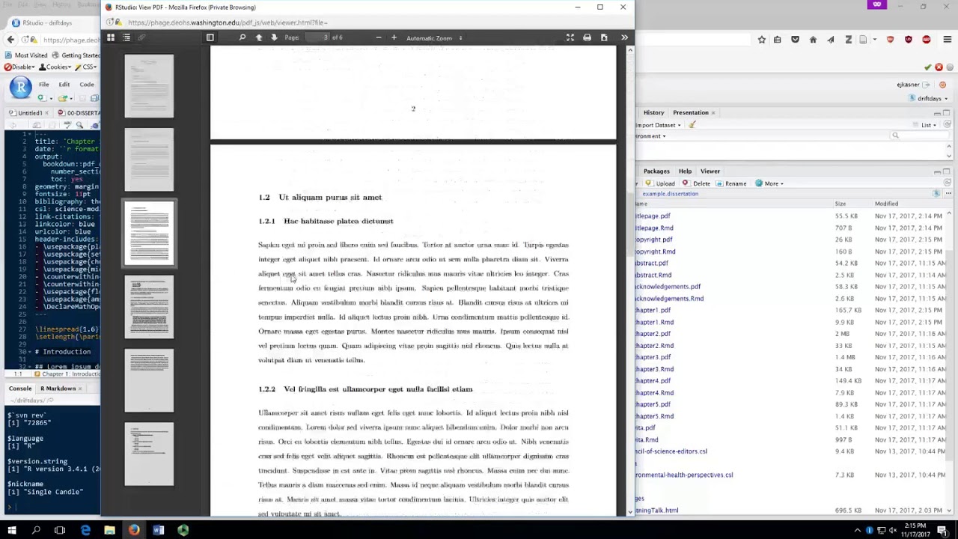
Task: Close the Presentation tab
Action: click(x=713, y=113)
